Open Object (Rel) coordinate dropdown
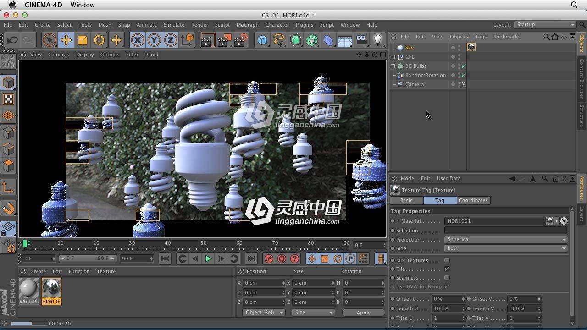Screen dimensions: 587x330 (x=263, y=312)
